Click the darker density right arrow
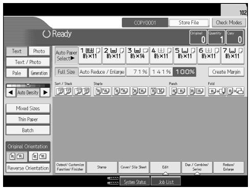The width and height of the screenshot is (251, 188). tap(45, 92)
